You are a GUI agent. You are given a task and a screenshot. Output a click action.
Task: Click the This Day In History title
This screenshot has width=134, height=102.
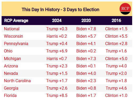coord(61,9)
